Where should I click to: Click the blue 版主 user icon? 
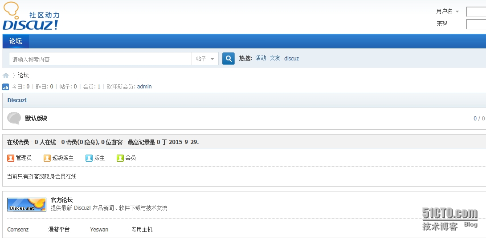pos(89,158)
